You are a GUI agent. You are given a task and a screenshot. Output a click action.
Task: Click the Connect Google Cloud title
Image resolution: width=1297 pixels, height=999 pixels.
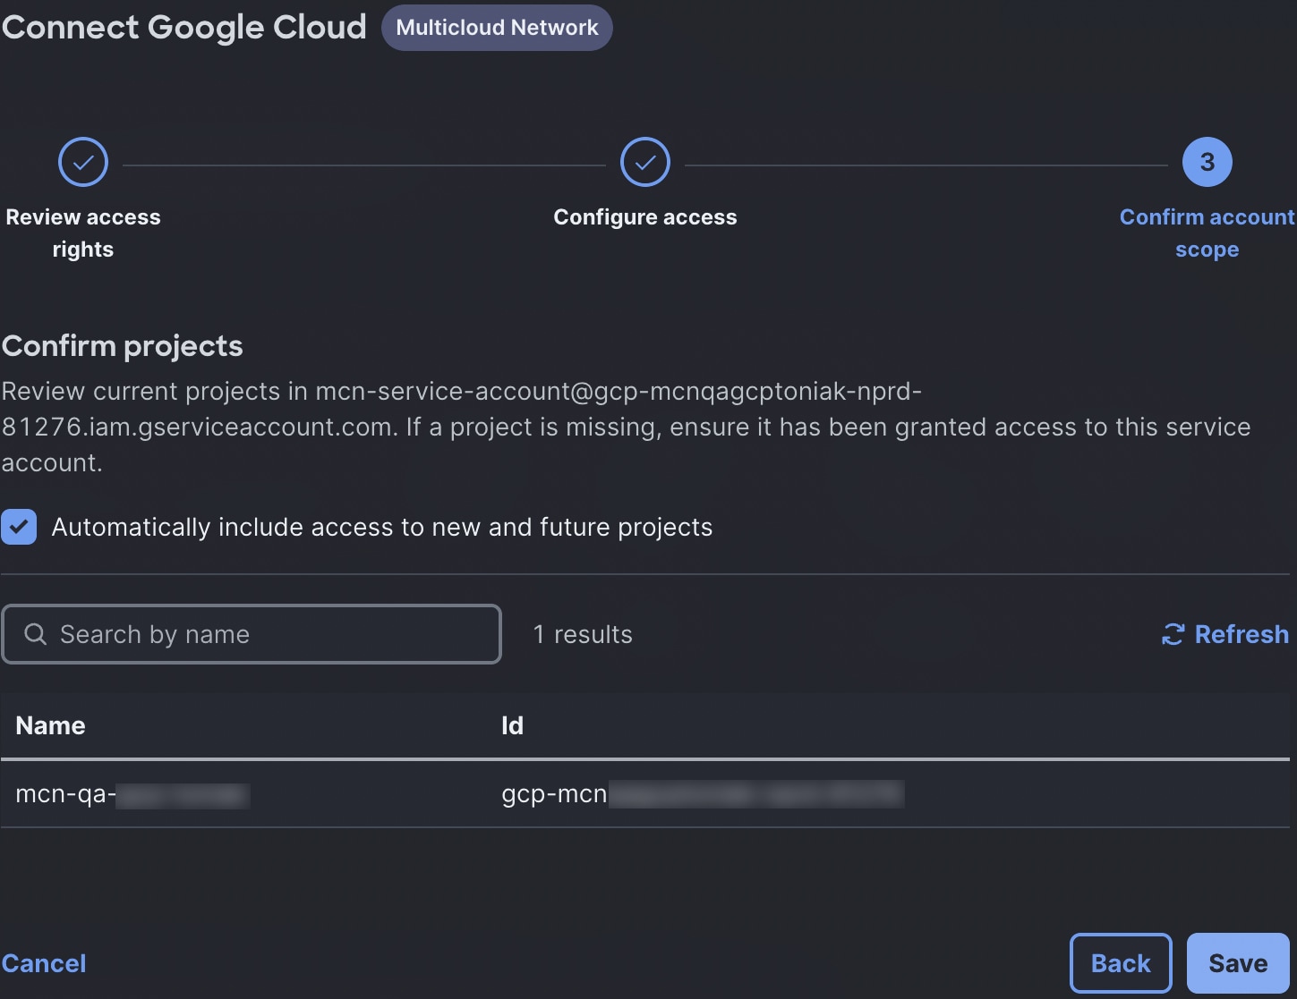tap(184, 27)
